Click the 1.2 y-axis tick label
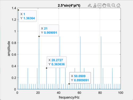The width and height of the screenshot is (133, 100). coord(14,20)
